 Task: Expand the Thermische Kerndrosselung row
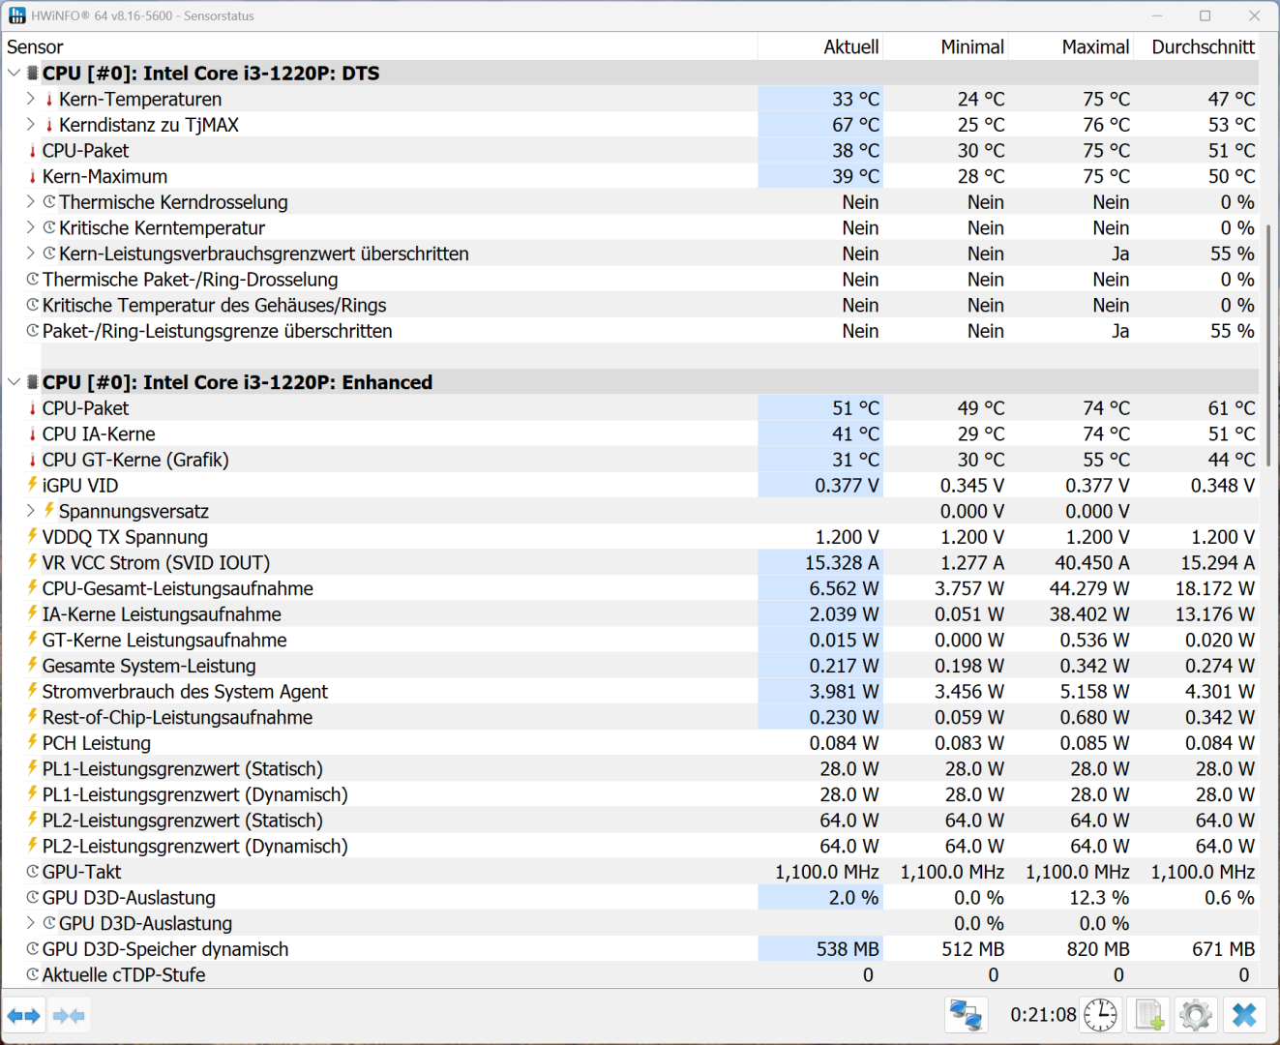tap(31, 201)
